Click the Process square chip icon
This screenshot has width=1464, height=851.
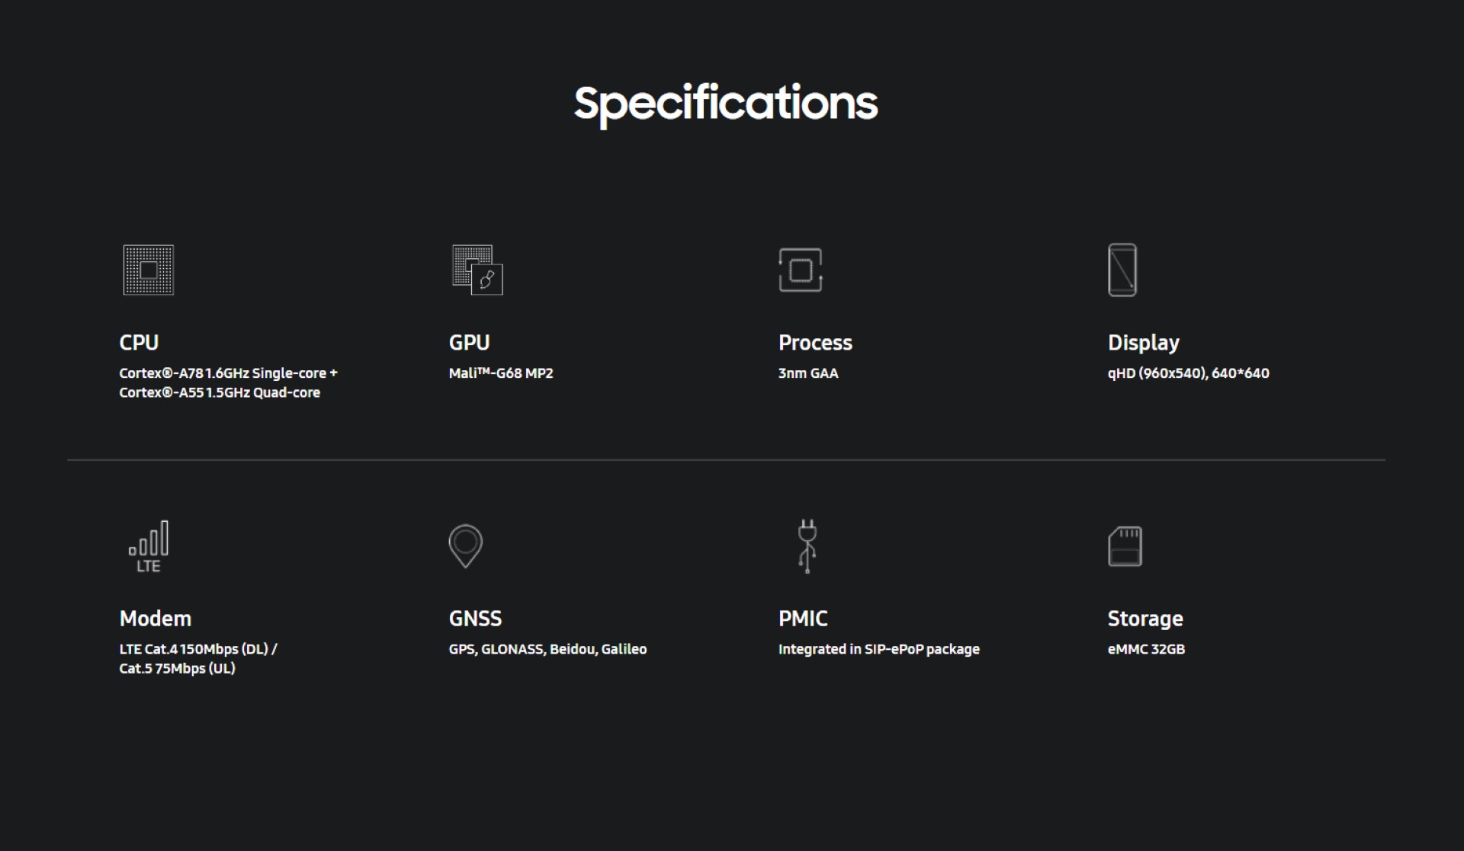pos(800,270)
